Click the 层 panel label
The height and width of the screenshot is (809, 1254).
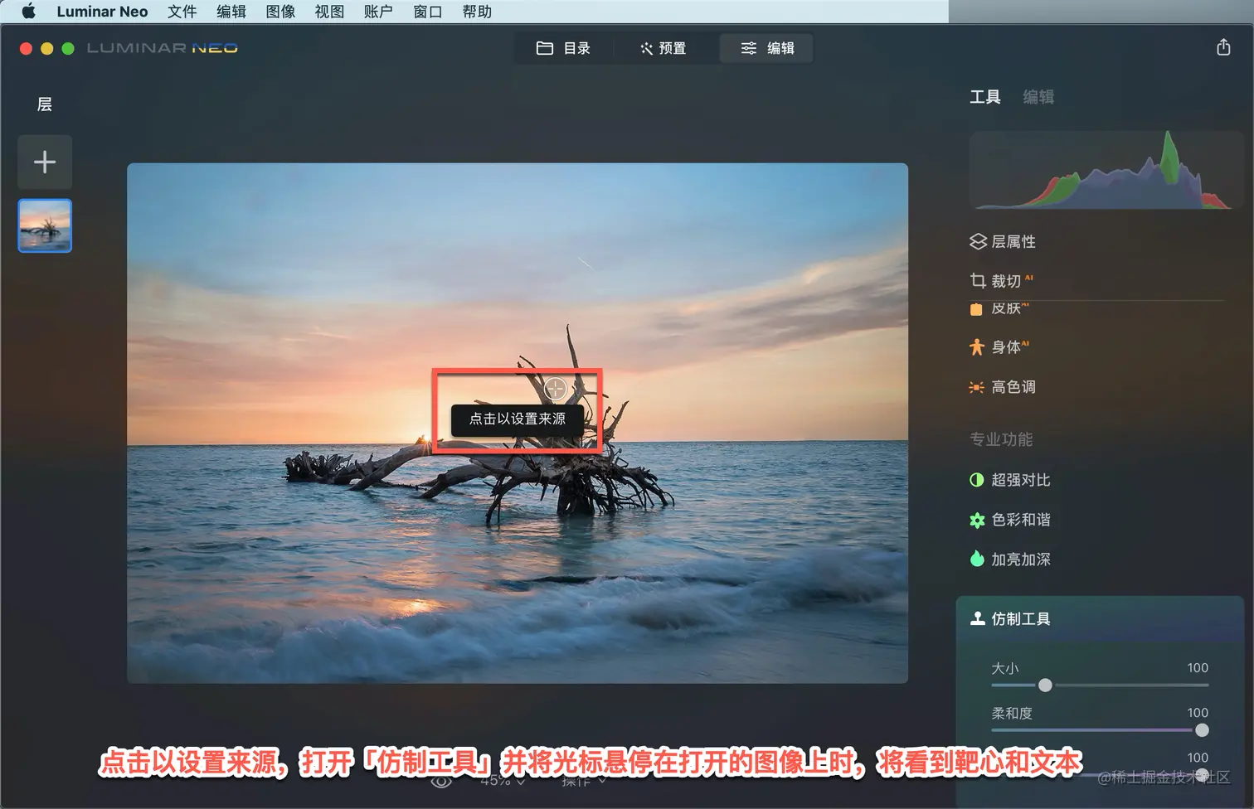tap(45, 104)
